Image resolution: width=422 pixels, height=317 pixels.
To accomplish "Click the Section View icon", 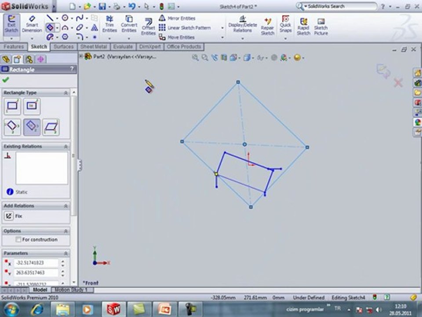I will [x=224, y=57].
